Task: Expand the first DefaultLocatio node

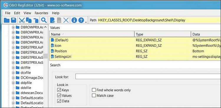Action: pyautogui.click(x=13, y=98)
